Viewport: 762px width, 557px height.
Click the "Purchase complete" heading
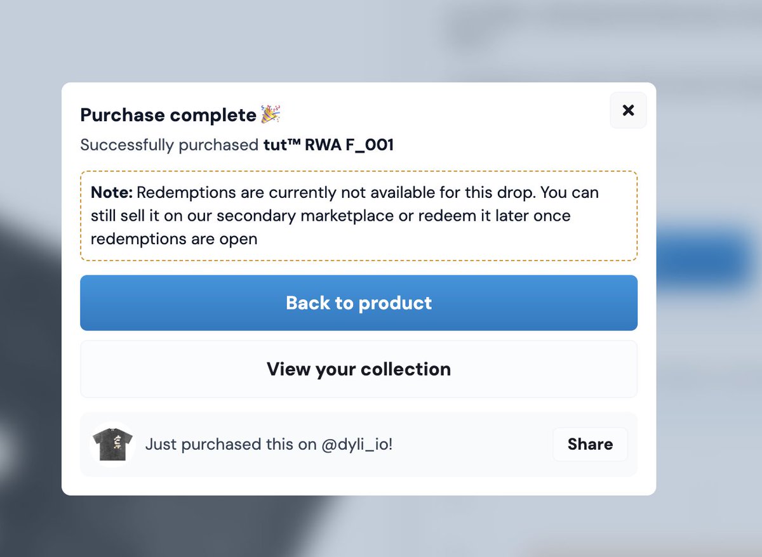[168, 115]
